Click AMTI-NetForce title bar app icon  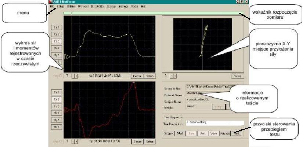[51, 1]
